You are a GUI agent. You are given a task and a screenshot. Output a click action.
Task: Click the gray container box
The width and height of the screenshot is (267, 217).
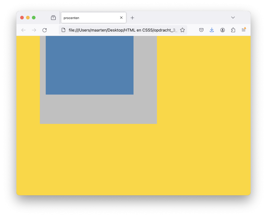click(98, 110)
